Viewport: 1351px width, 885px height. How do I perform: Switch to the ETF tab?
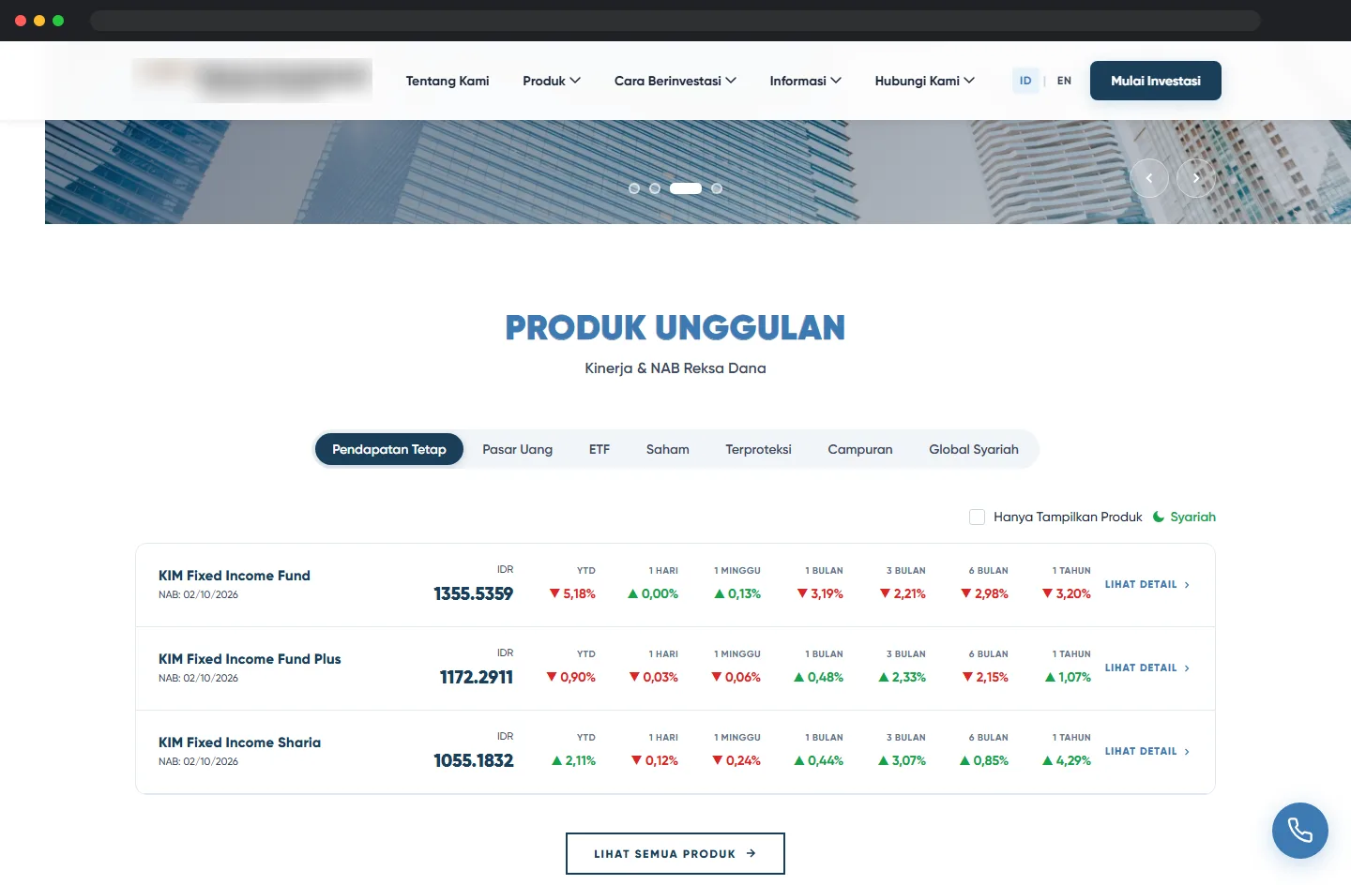600,449
